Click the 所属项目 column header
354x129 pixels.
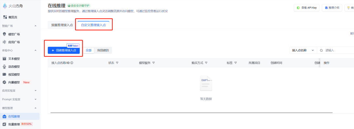pyautogui.click(x=254, y=63)
